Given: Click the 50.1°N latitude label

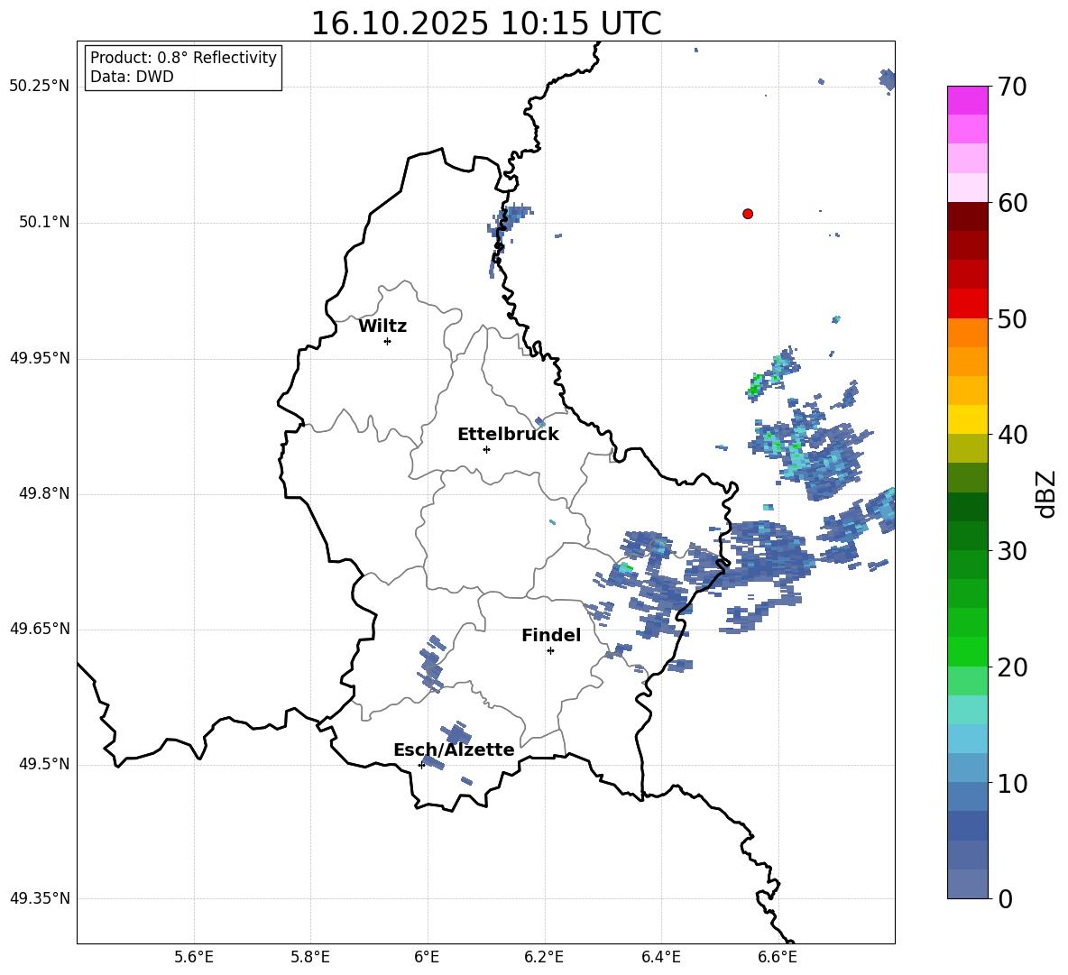Looking at the screenshot, I should pyautogui.click(x=44, y=223).
